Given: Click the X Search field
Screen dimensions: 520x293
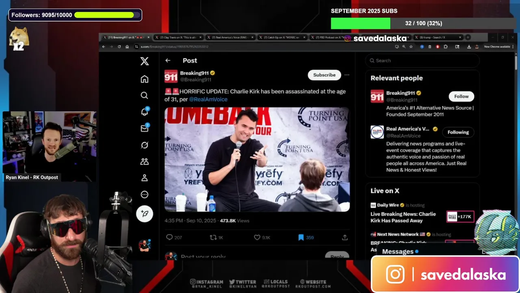Looking at the screenshot, I should pyautogui.click(x=422, y=61).
